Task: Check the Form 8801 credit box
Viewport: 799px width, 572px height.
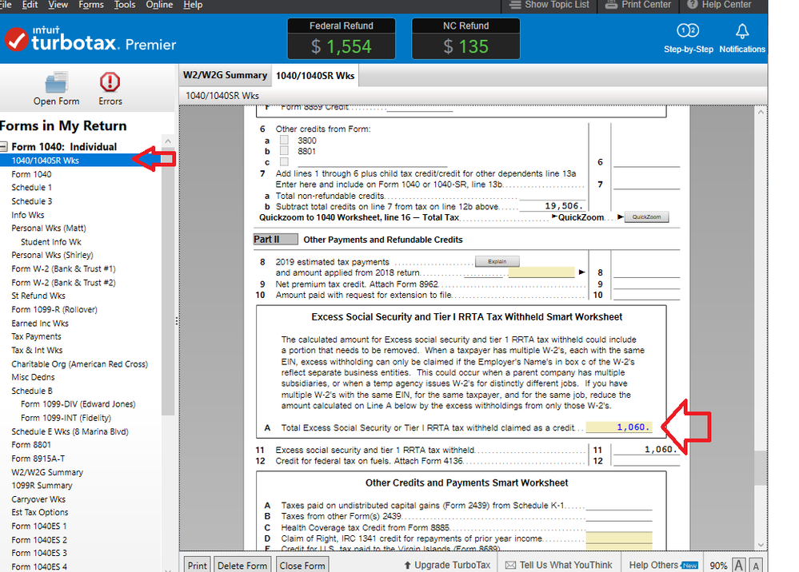Action: point(284,151)
